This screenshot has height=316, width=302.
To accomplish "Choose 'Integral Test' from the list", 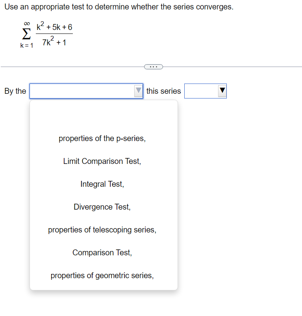I will point(102,184).
